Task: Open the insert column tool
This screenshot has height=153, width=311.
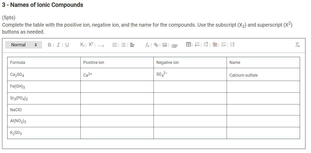Action: click(x=206, y=45)
